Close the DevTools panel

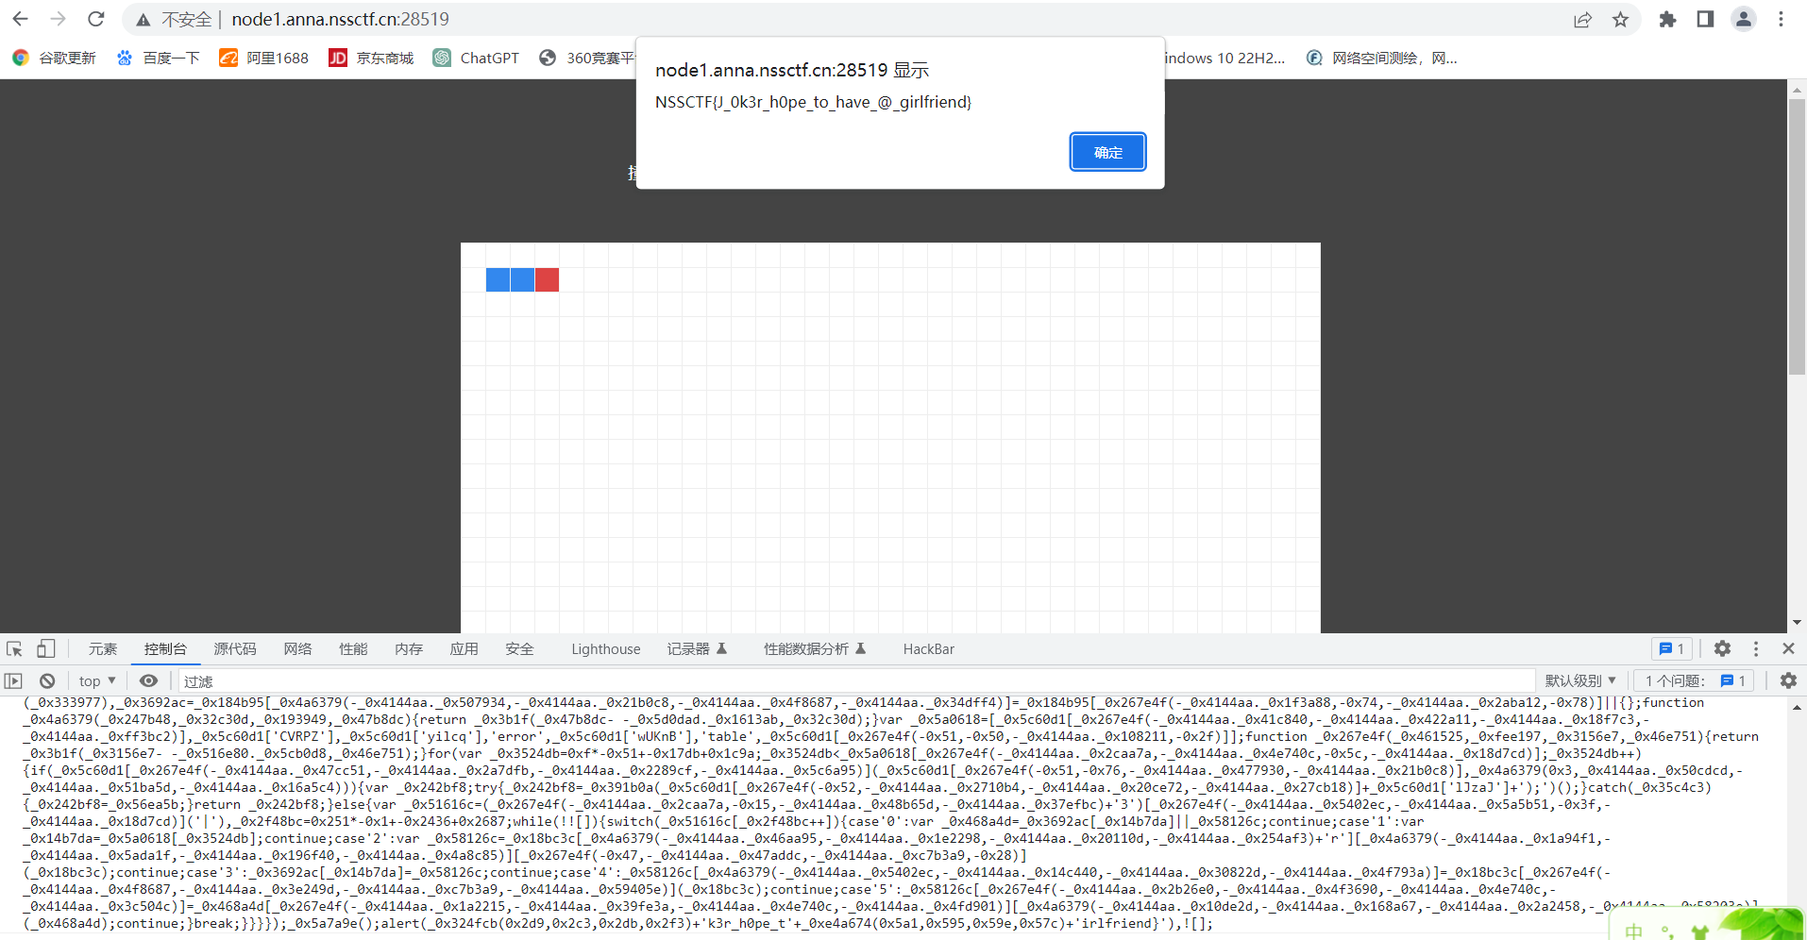(1788, 649)
